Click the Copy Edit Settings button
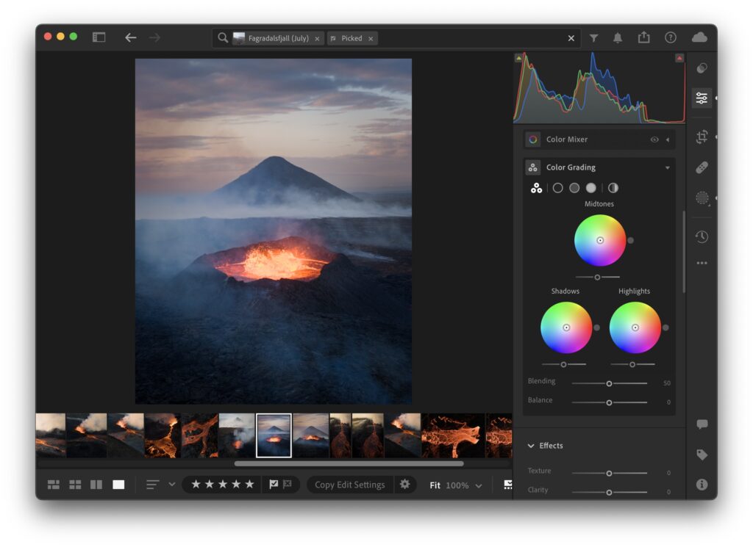The image size is (753, 547). [349, 485]
